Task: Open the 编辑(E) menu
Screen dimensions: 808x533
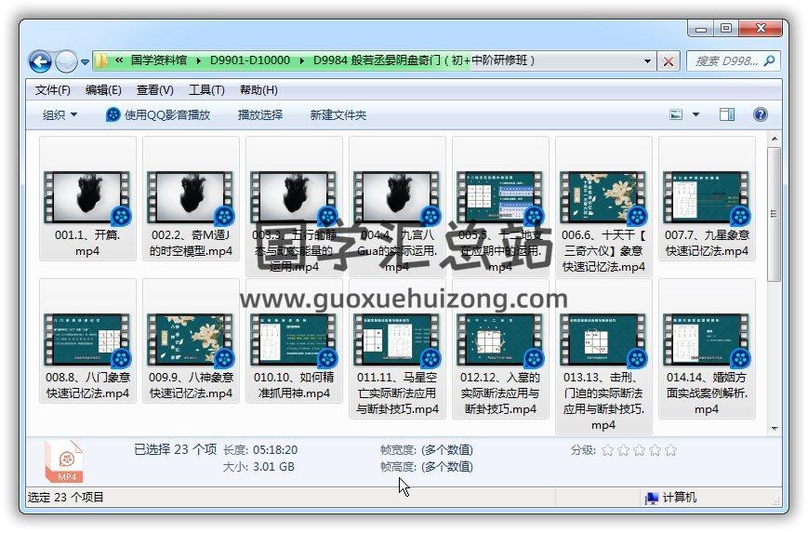Action: pyautogui.click(x=103, y=90)
